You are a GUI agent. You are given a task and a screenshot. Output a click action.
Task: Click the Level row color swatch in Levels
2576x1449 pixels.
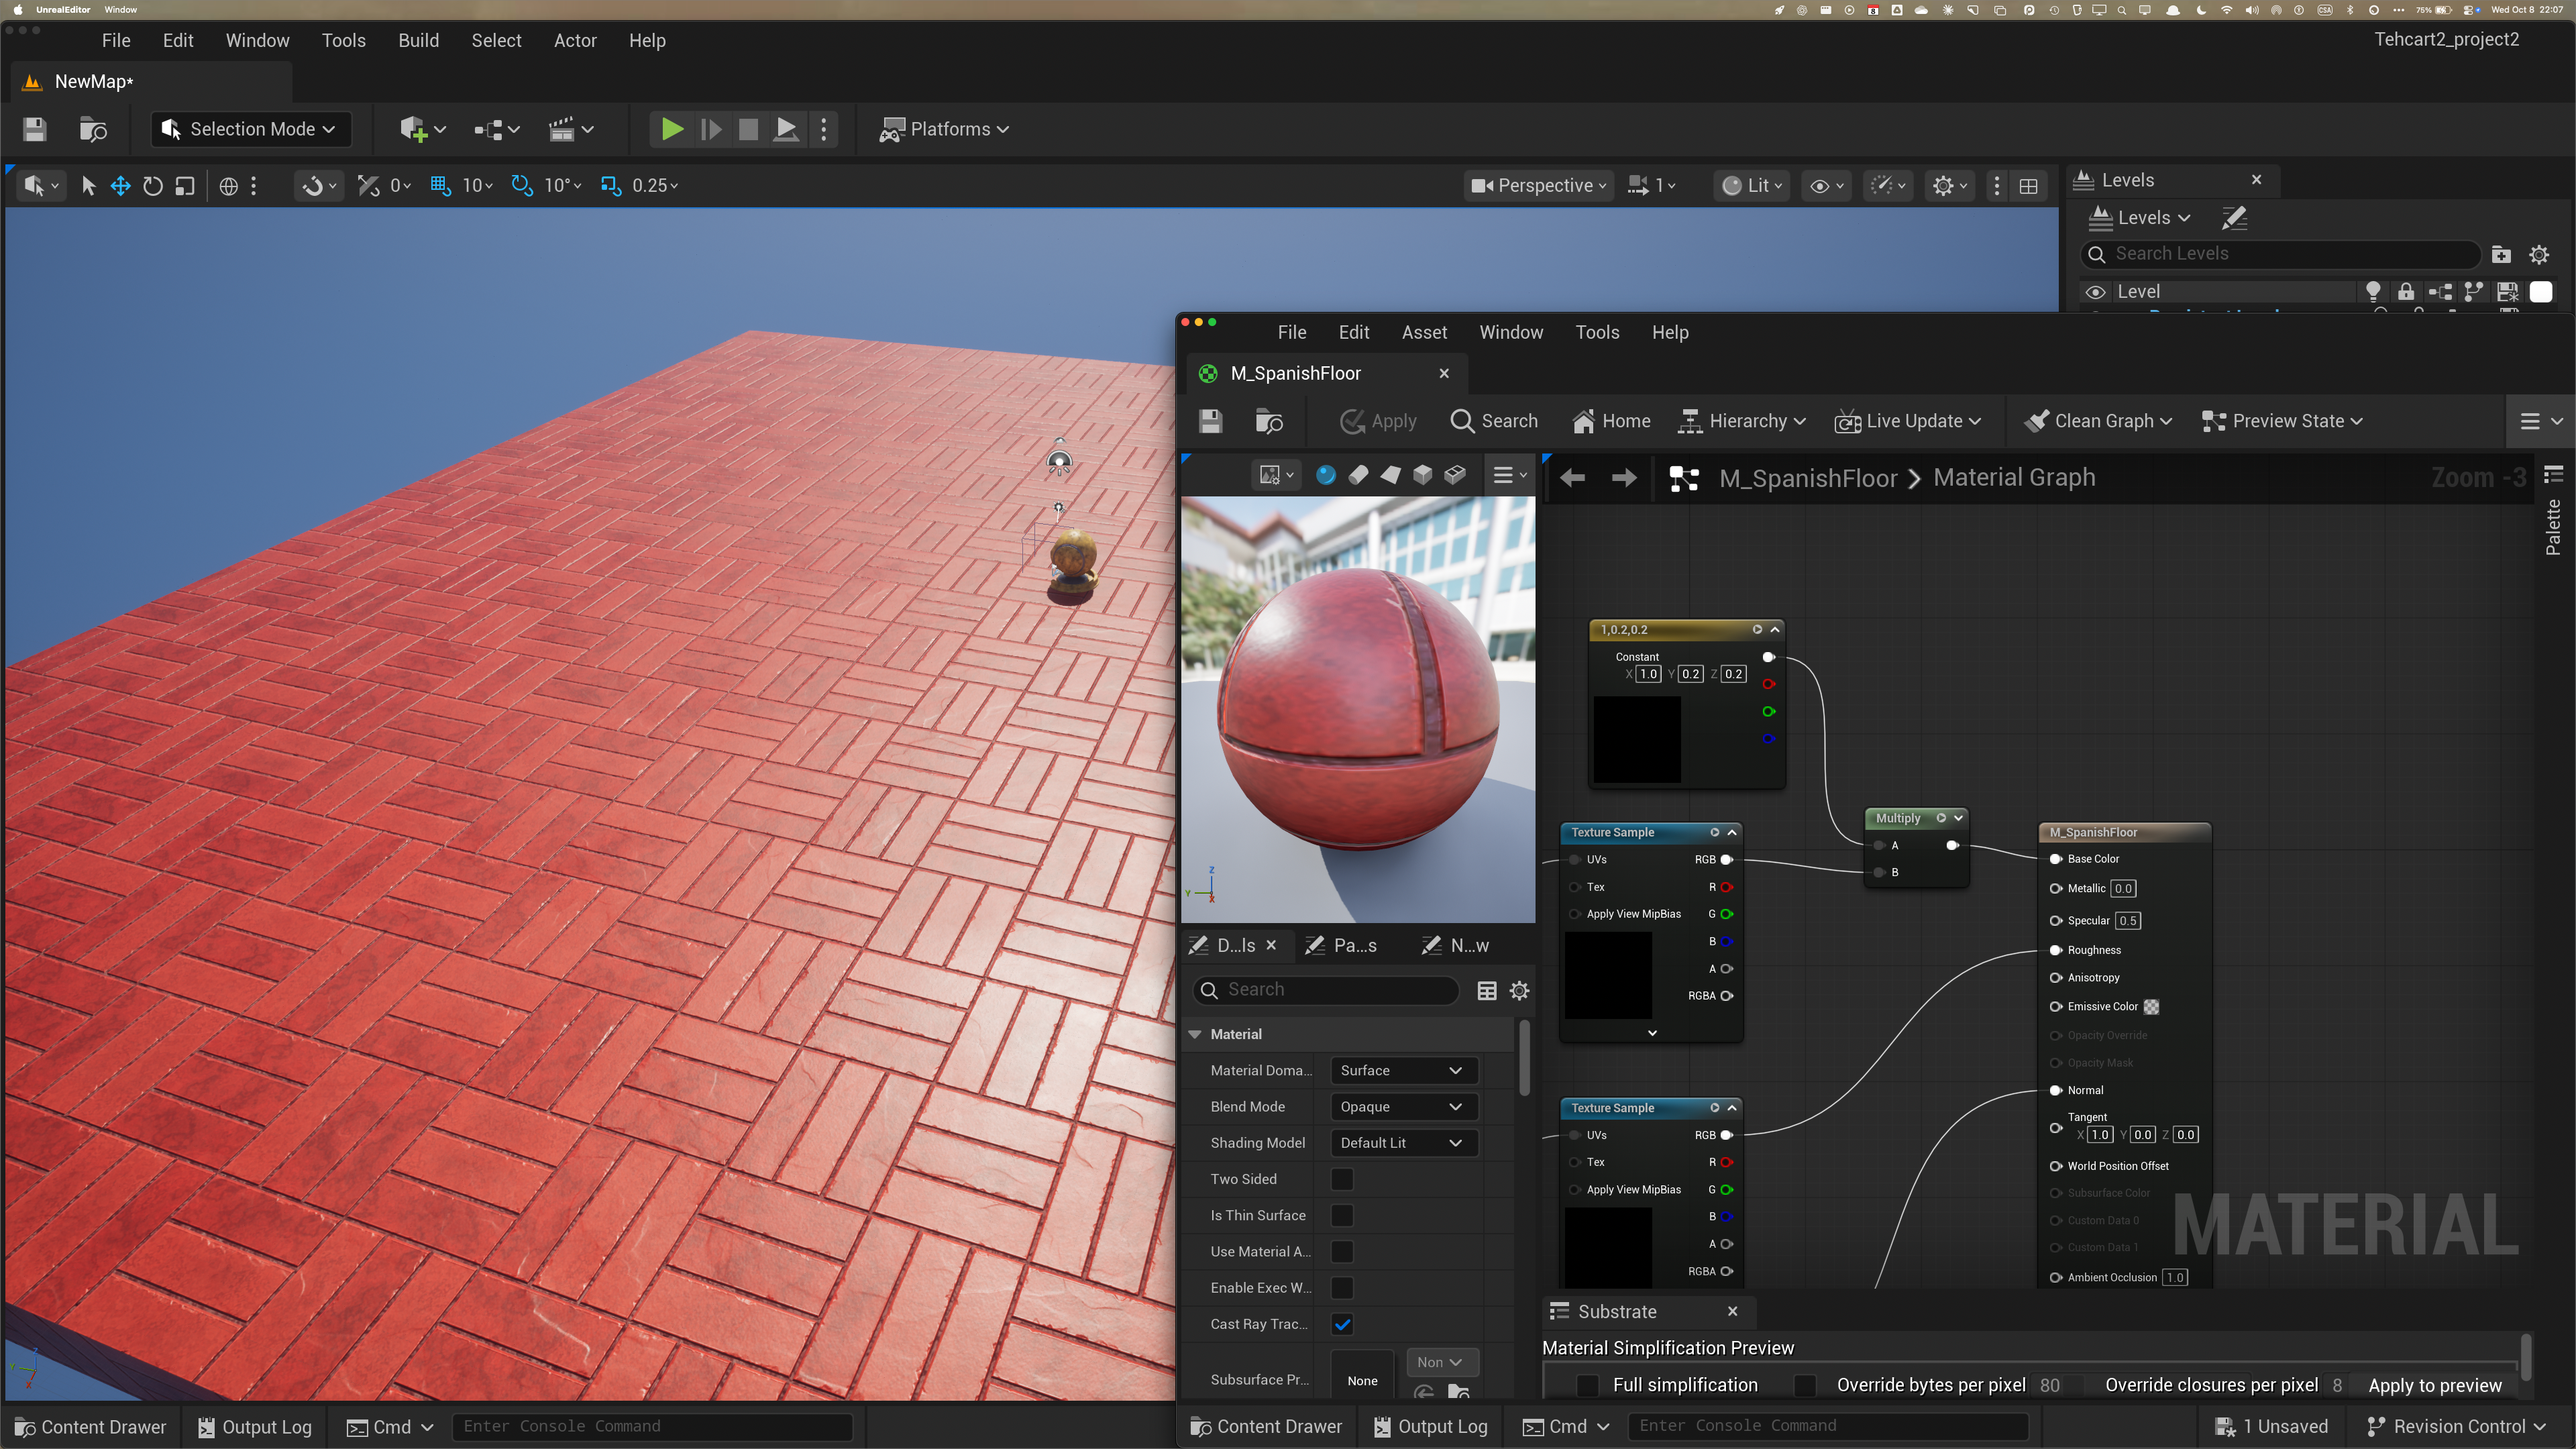2541,292
